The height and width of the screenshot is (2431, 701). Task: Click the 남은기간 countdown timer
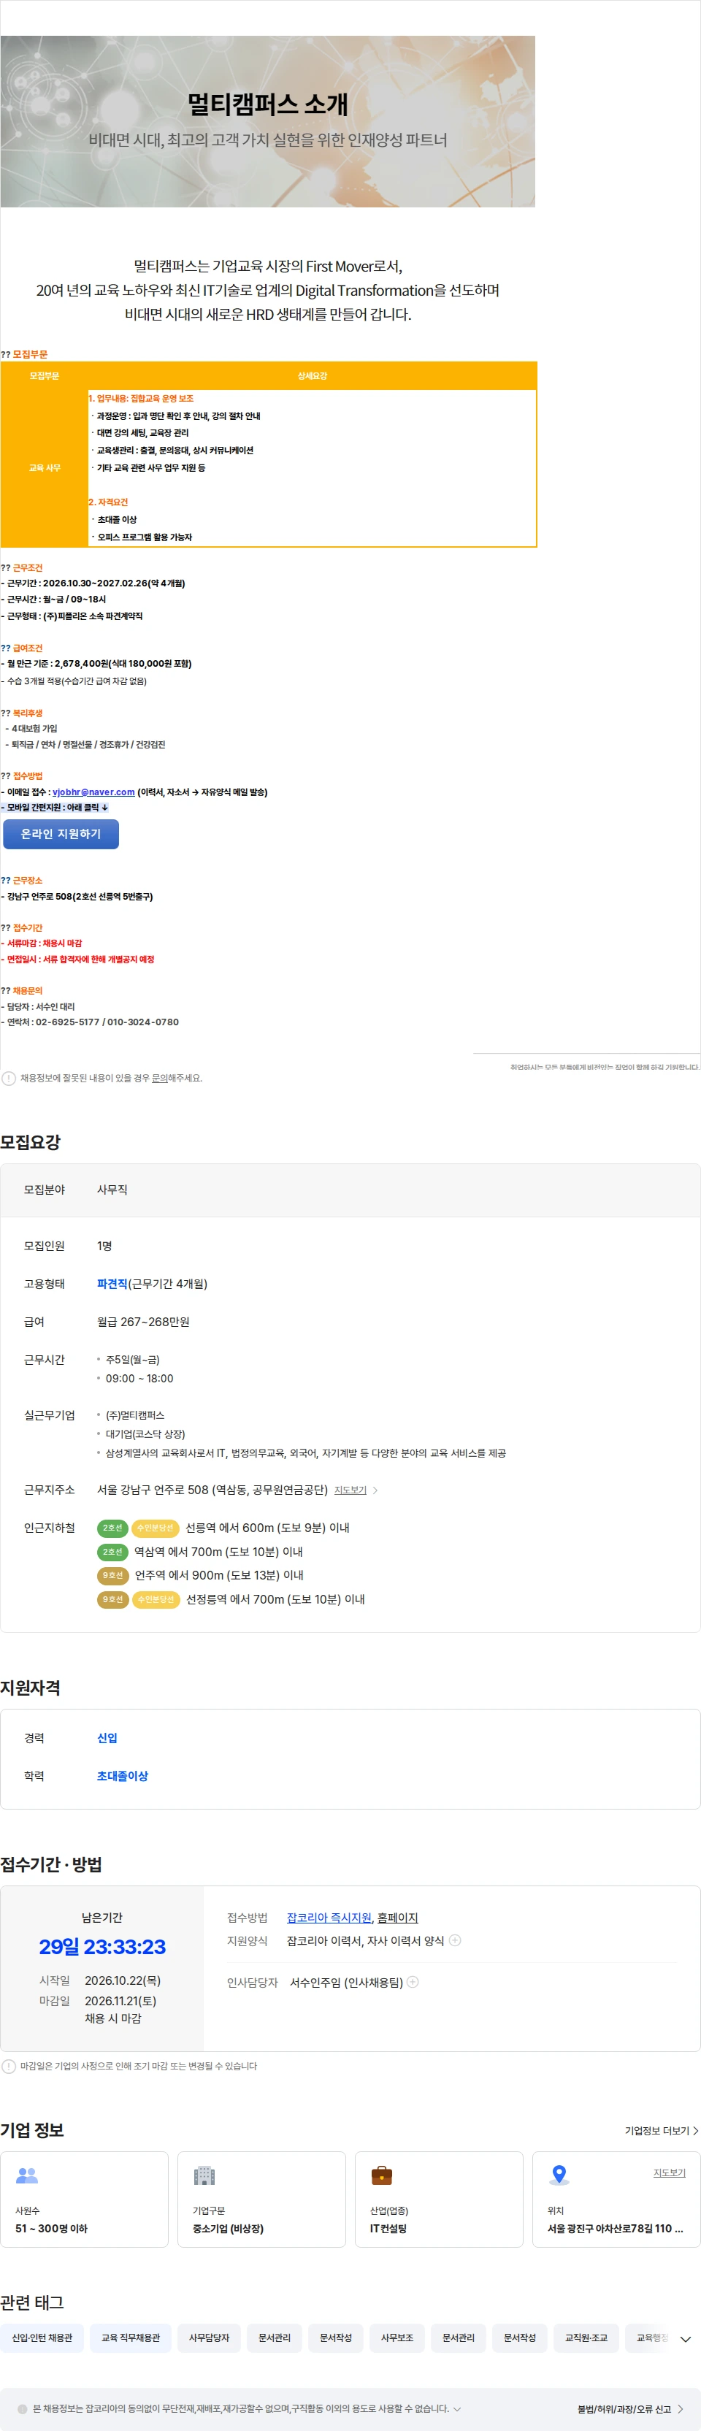(x=102, y=1946)
